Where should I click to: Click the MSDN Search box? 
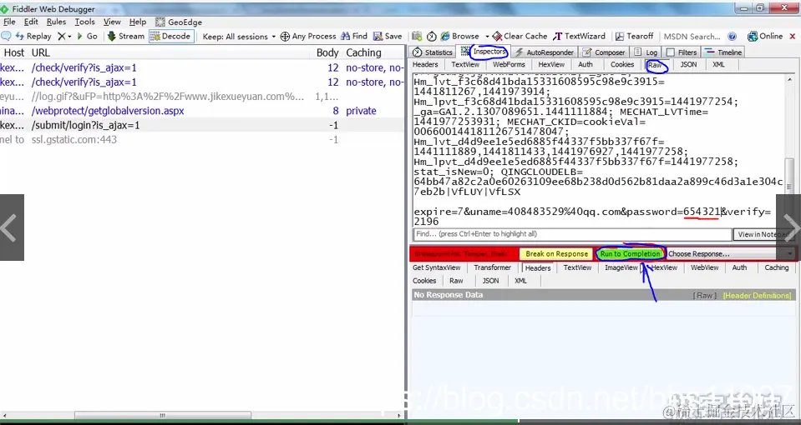tap(692, 36)
